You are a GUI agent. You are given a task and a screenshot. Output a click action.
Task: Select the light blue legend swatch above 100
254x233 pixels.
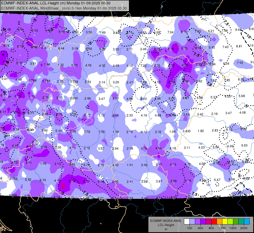[192, 222]
